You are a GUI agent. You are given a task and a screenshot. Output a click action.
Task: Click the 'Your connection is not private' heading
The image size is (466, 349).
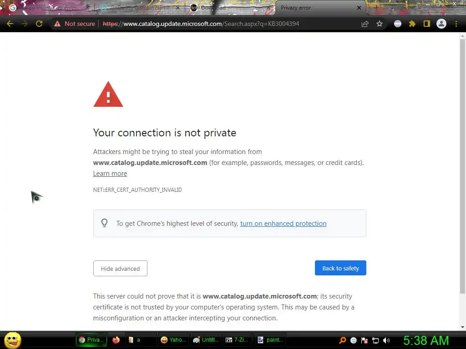[x=165, y=133]
